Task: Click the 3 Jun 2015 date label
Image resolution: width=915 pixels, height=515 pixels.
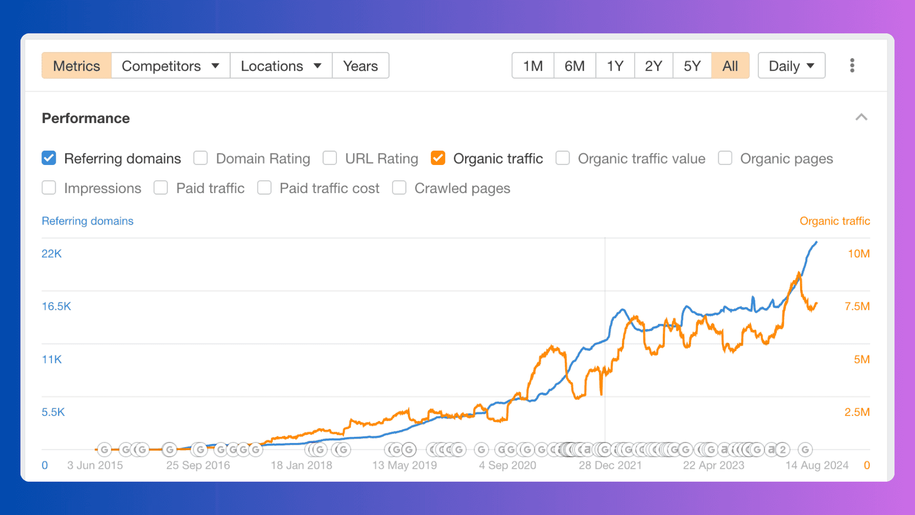Action: [x=95, y=465]
